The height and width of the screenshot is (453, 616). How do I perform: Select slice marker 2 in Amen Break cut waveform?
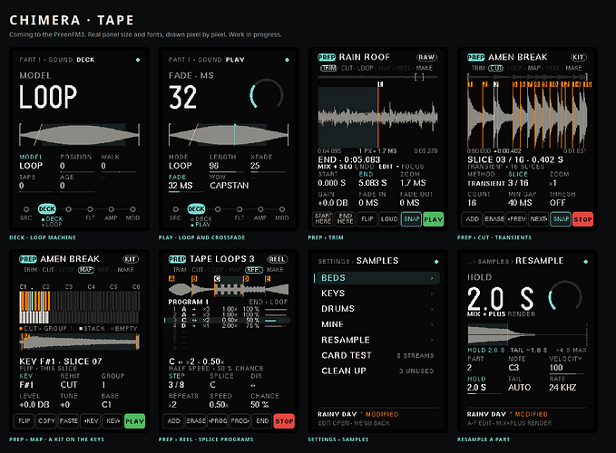point(484,84)
